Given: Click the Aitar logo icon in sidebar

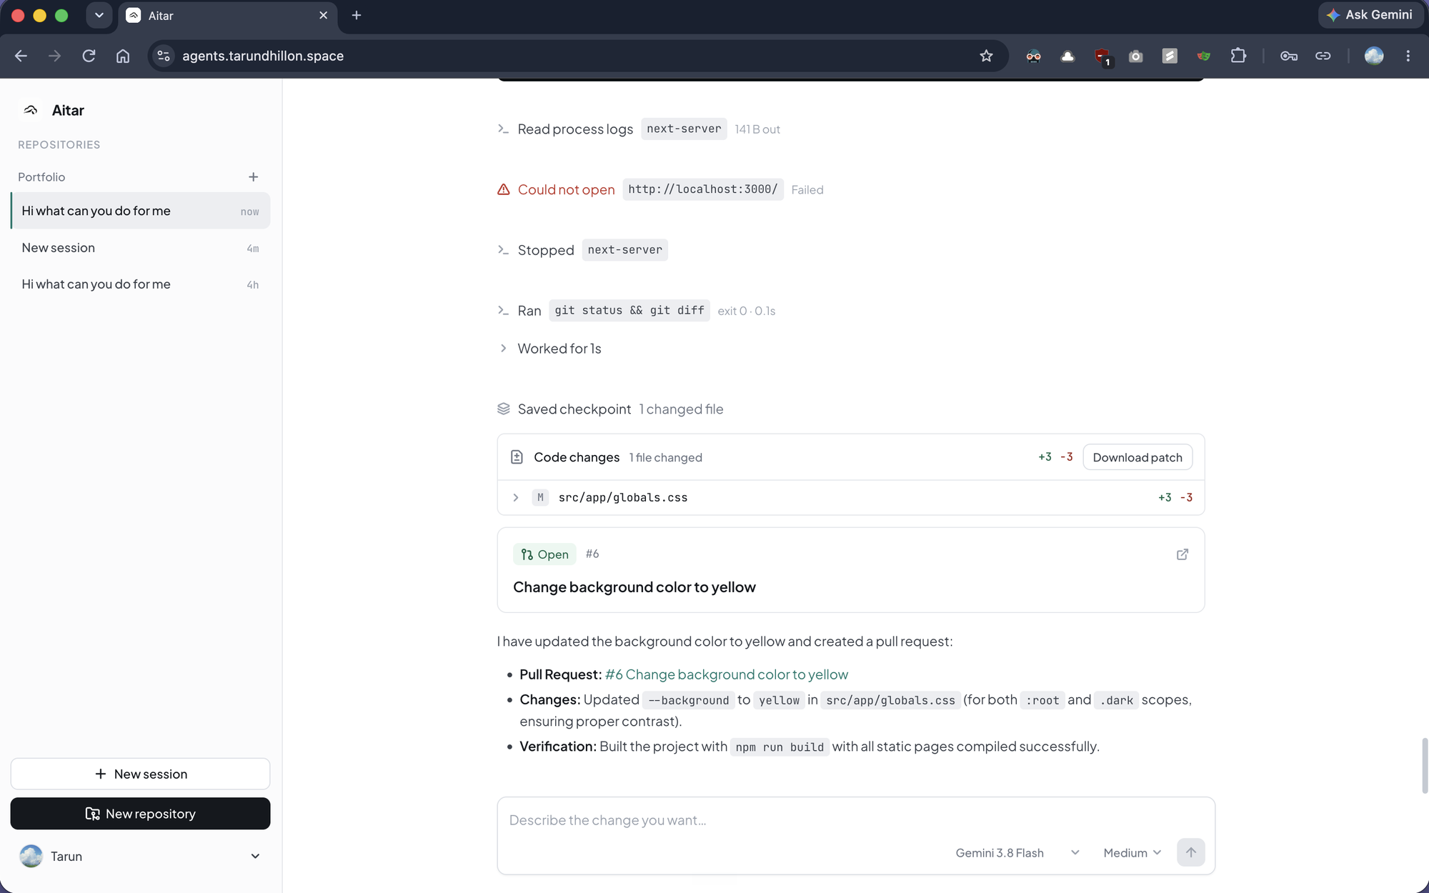Looking at the screenshot, I should click(31, 110).
